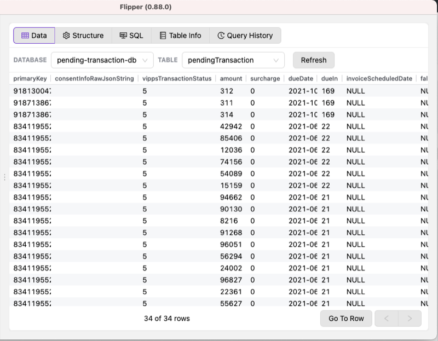Click the SQL console icon

pyautogui.click(x=122, y=35)
